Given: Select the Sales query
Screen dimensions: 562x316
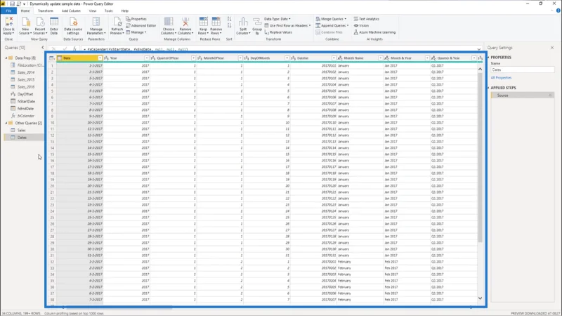Looking at the screenshot, I should coord(23,130).
